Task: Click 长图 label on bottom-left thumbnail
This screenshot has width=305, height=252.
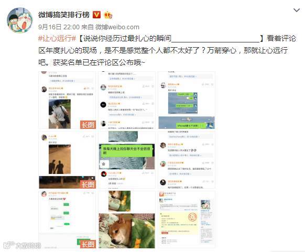Action: tap(88, 244)
